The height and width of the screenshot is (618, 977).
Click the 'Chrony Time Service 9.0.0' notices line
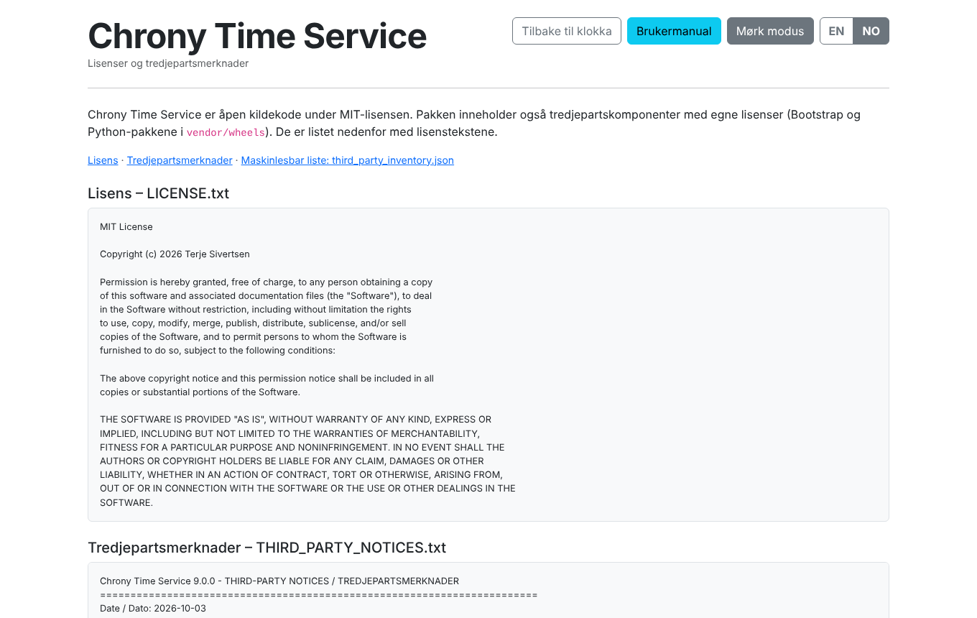(x=279, y=581)
